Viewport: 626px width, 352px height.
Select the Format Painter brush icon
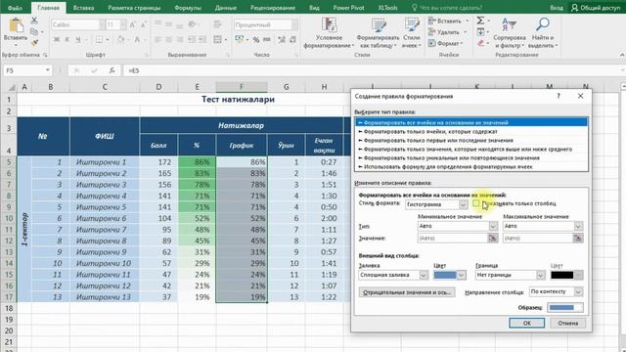[x=34, y=42]
